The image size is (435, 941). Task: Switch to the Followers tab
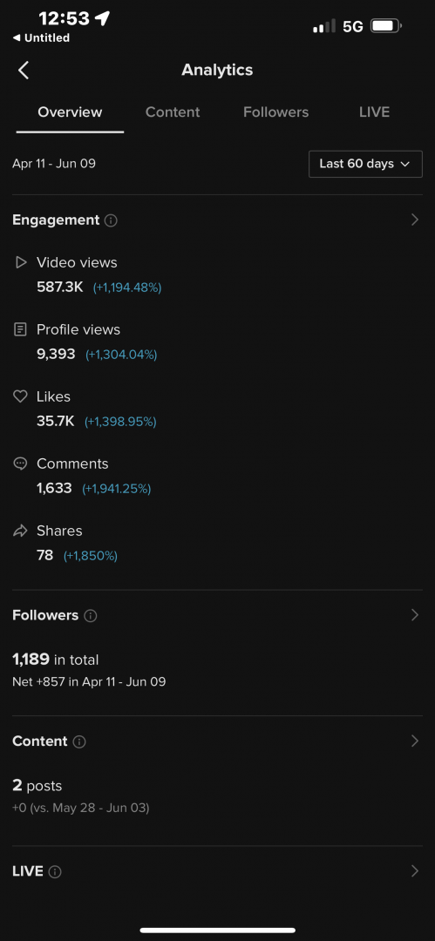coord(275,112)
